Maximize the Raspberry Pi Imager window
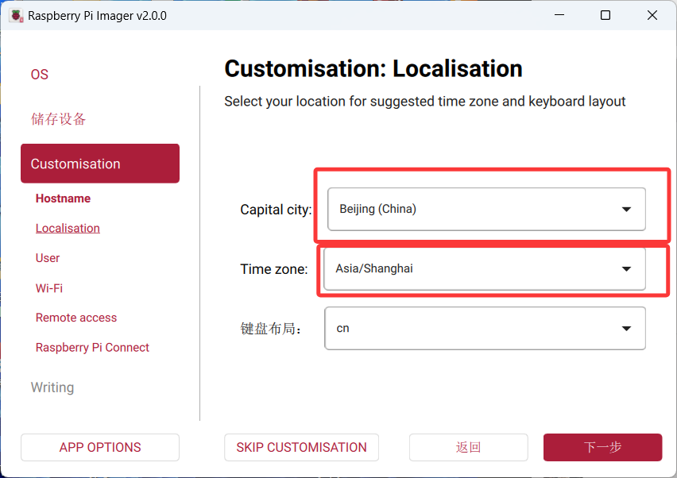677x478 pixels. (605, 15)
